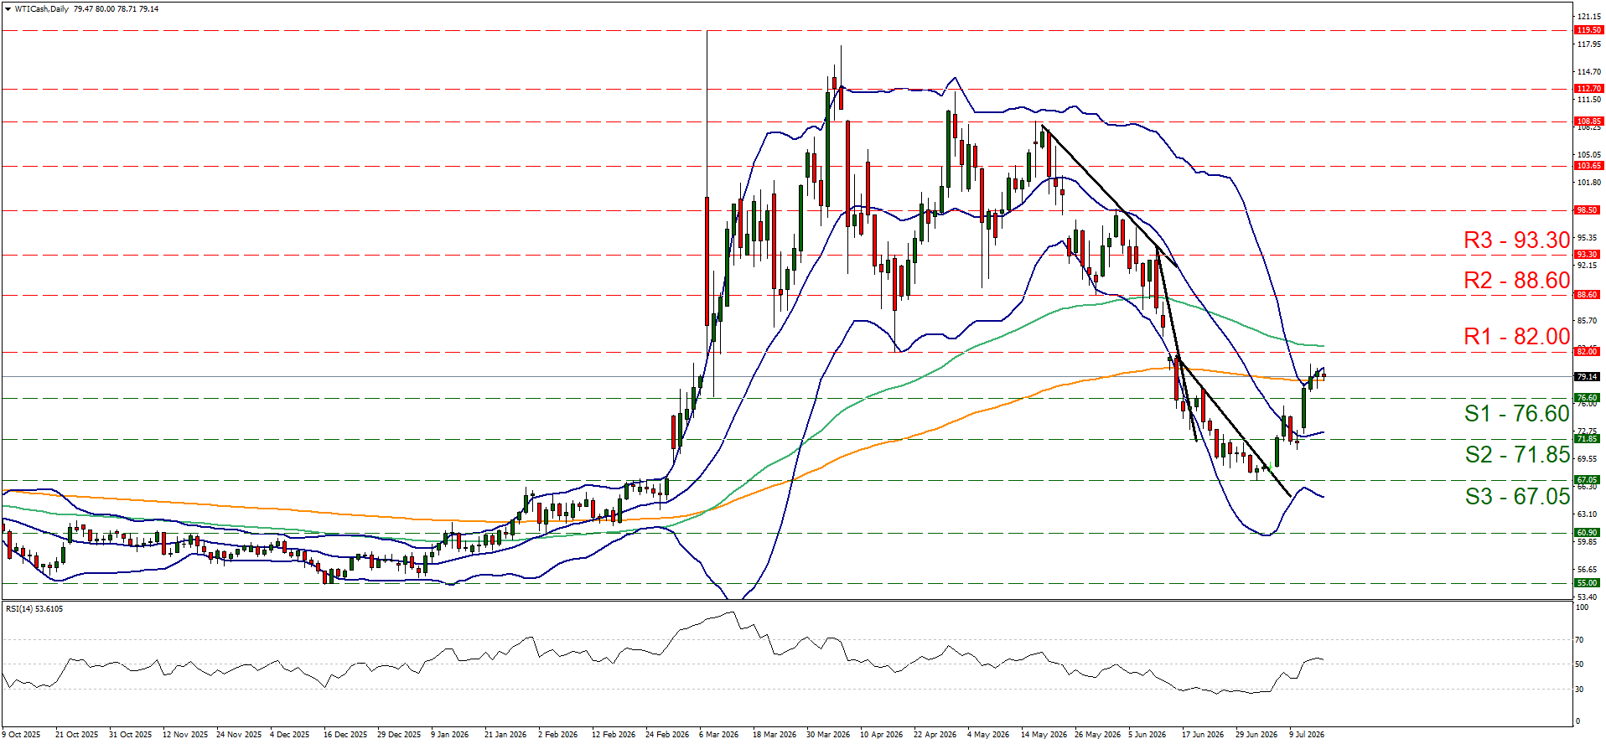Image resolution: width=1606 pixels, height=744 pixels.
Task: Select the 112.70 red price tag
Action: click(1588, 89)
